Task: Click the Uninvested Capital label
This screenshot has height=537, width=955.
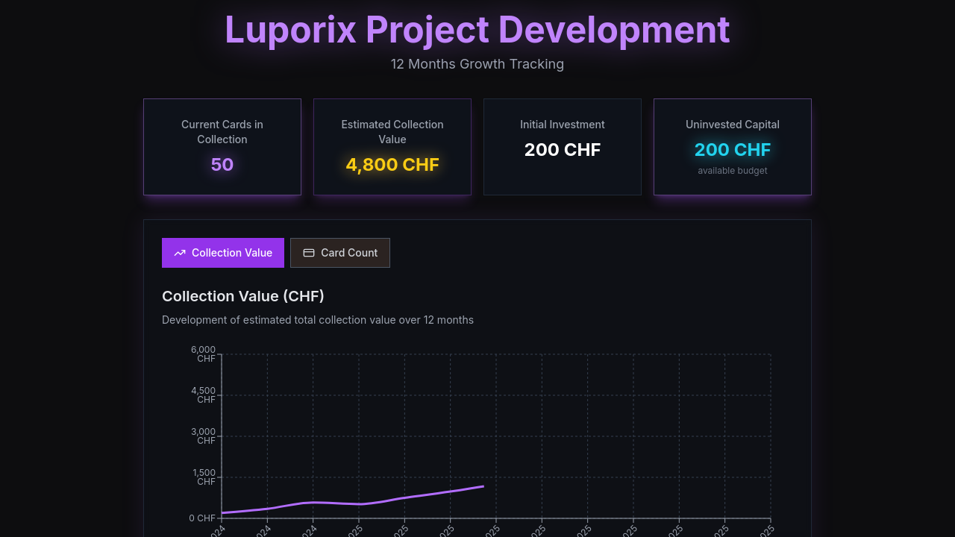Action: click(x=733, y=125)
